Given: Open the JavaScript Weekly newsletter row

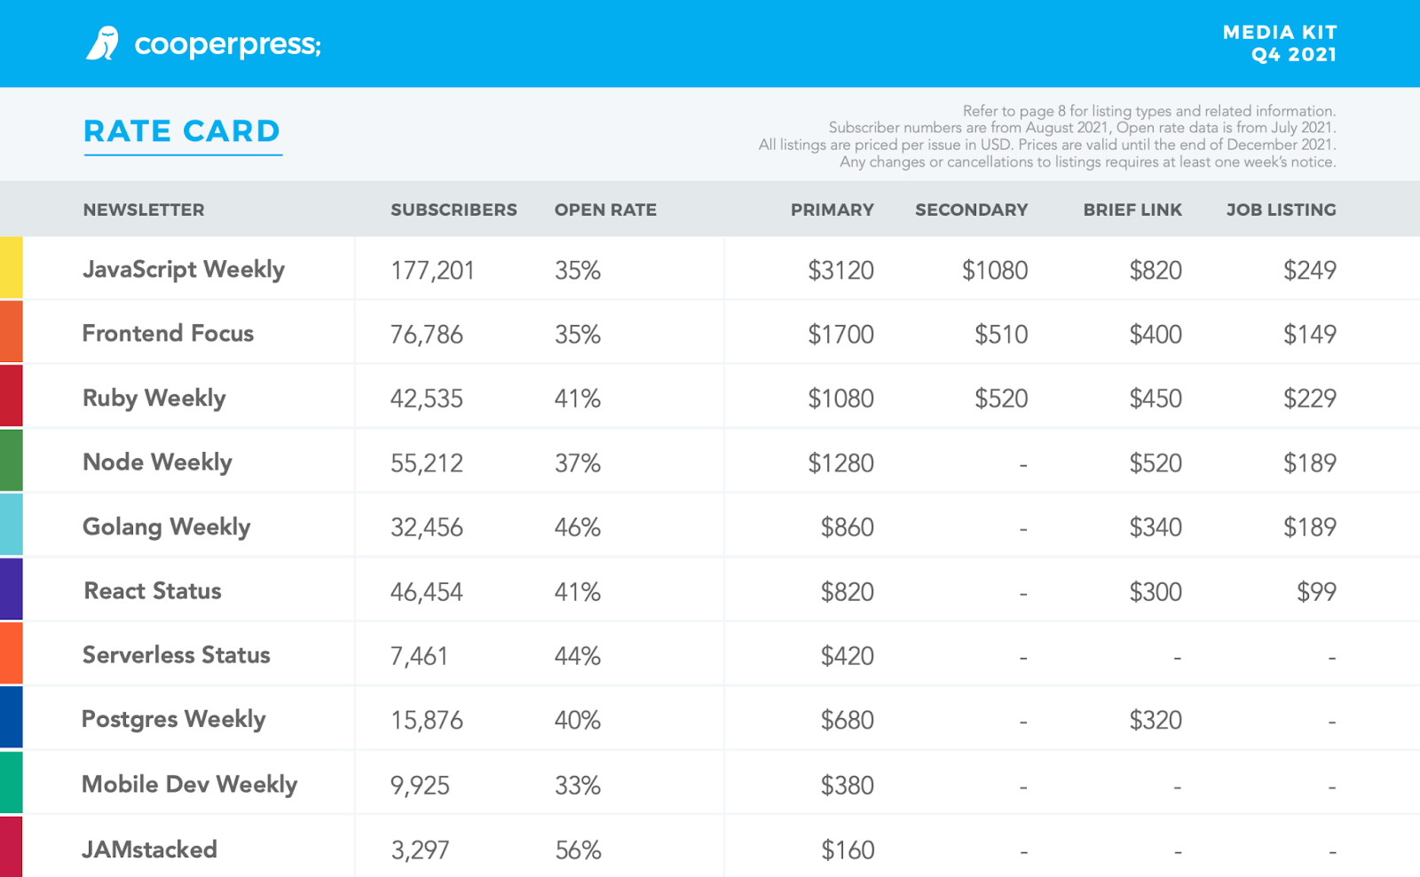Looking at the screenshot, I should point(184,269).
